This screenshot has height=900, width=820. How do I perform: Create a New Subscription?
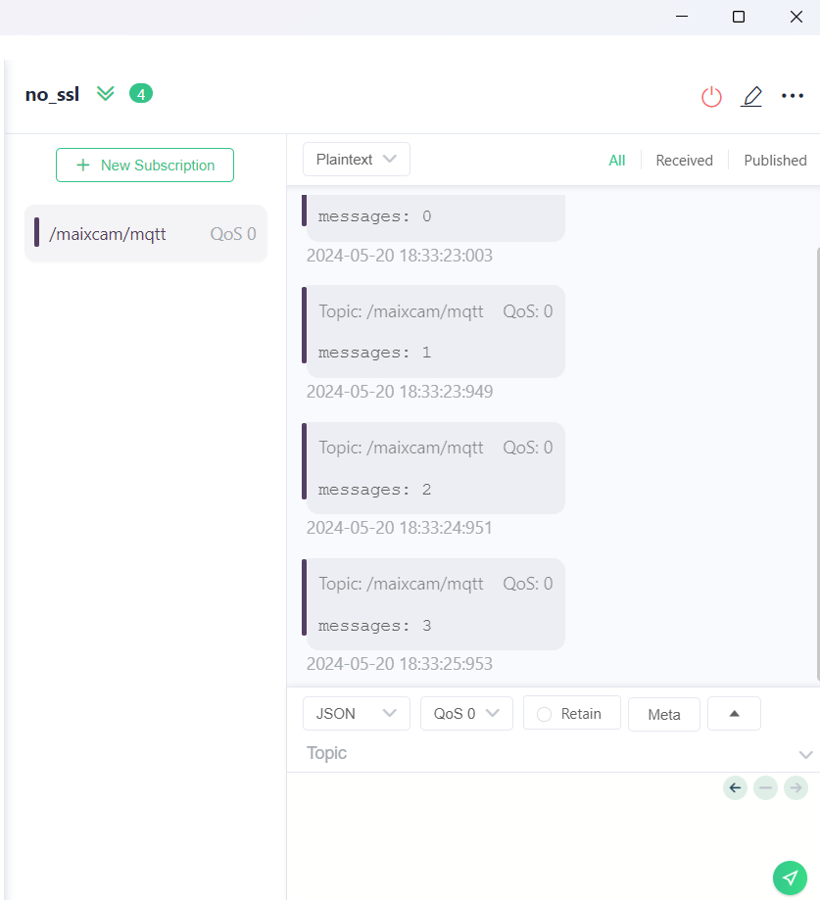144,165
